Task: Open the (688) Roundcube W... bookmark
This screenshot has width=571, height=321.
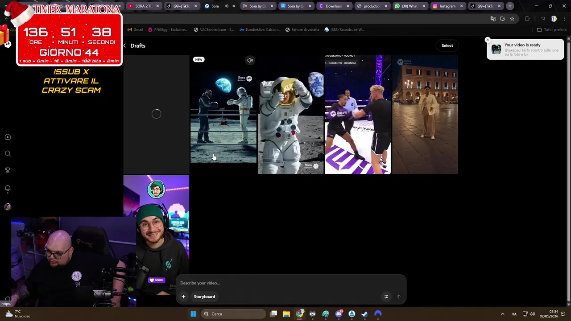Action: coord(344,30)
